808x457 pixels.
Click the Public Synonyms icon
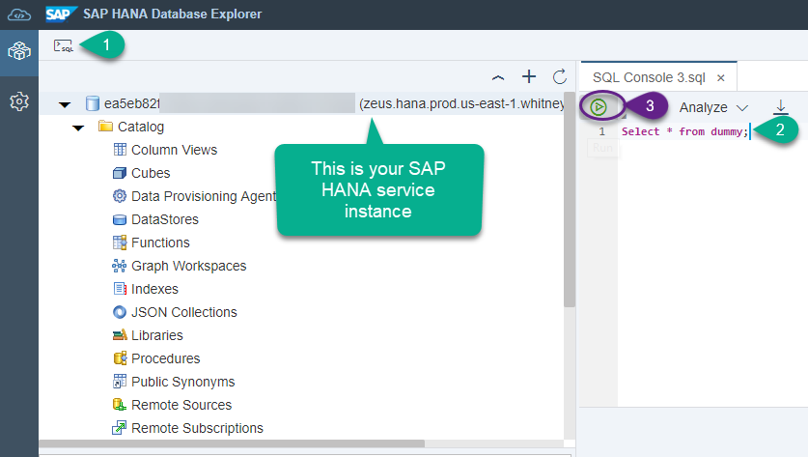pyautogui.click(x=120, y=382)
